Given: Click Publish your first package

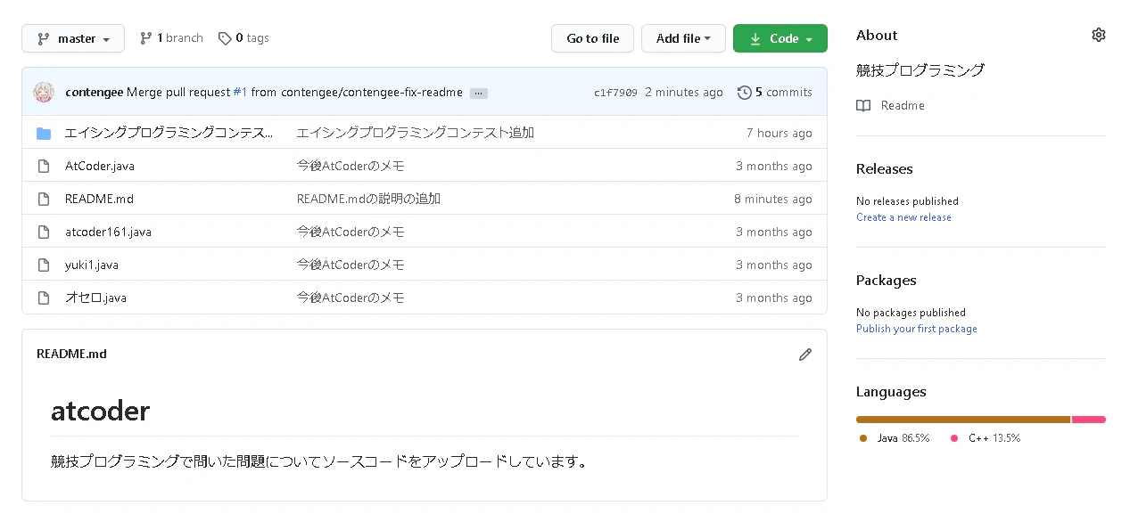Looking at the screenshot, I should point(917,329).
